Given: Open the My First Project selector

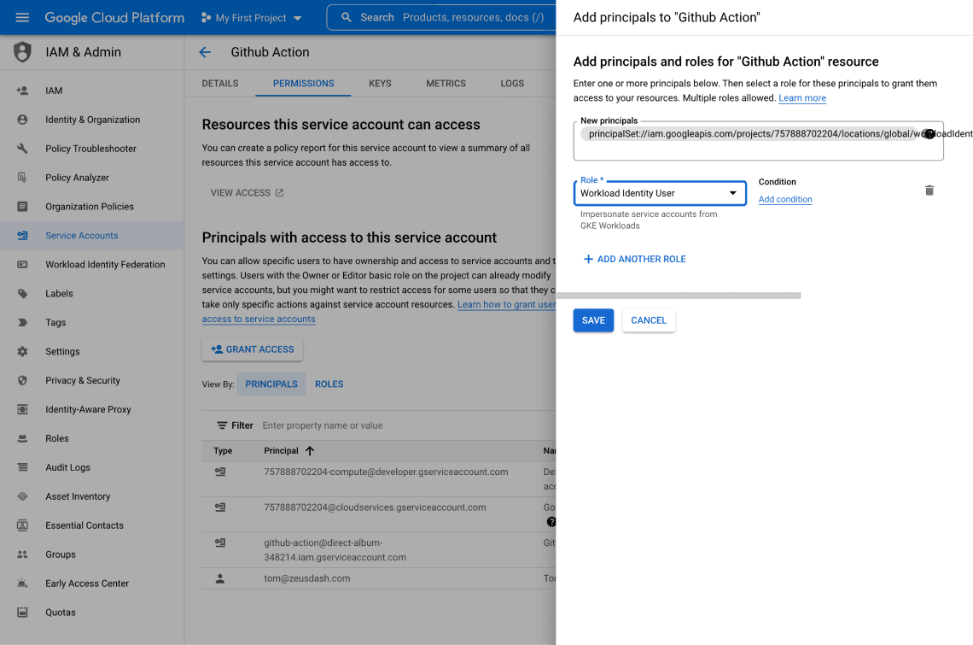Looking at the screenshot, I should click(x=250, y=17).
